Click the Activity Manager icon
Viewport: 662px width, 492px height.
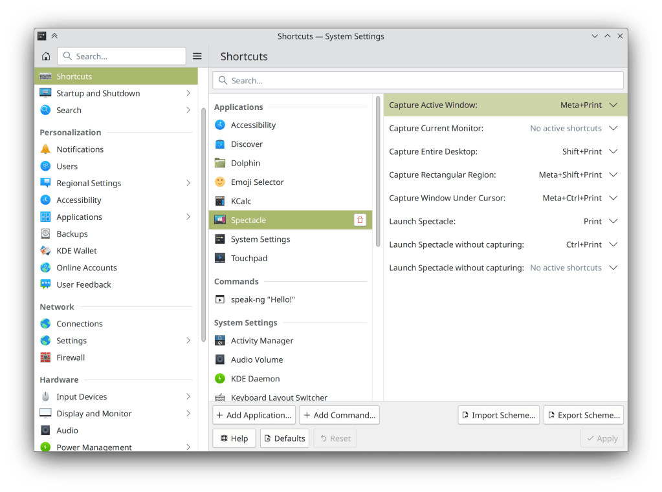coord(220,340)
